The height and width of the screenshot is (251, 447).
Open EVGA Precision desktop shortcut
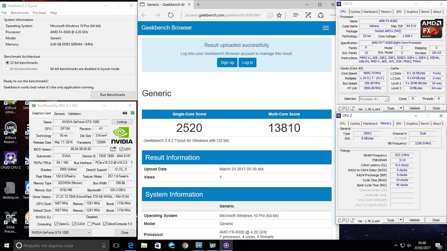click(11, 222)
